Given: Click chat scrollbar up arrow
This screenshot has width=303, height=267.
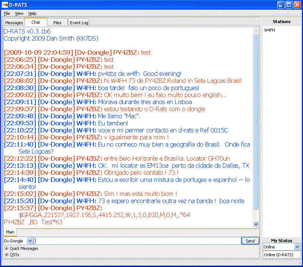Looking at the screenshot, I should point(256,31).
